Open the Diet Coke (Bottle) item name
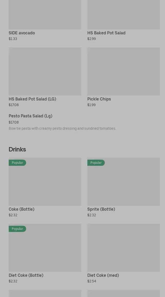 coord(26,275)
